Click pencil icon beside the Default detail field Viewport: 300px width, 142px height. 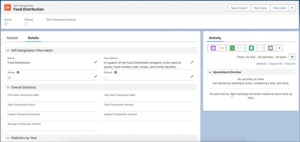point(192,76)
